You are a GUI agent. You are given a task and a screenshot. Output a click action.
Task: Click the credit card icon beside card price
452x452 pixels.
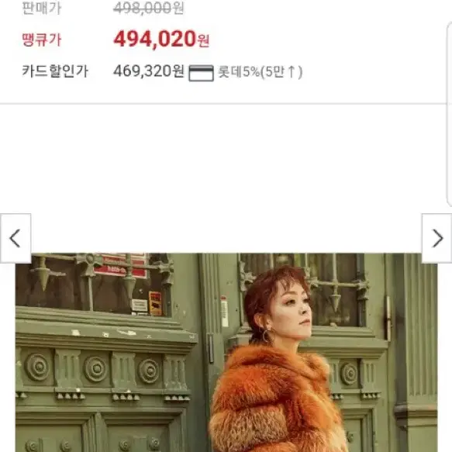(202, 73)
